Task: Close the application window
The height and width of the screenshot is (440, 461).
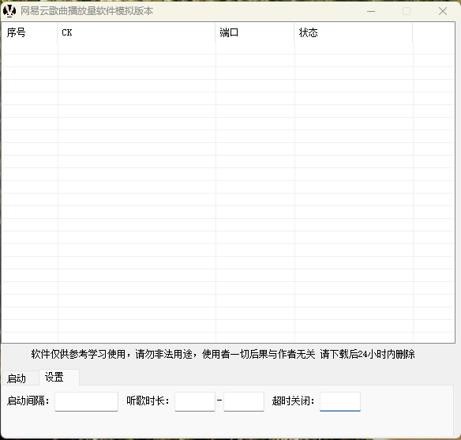Action: point(443,11)
